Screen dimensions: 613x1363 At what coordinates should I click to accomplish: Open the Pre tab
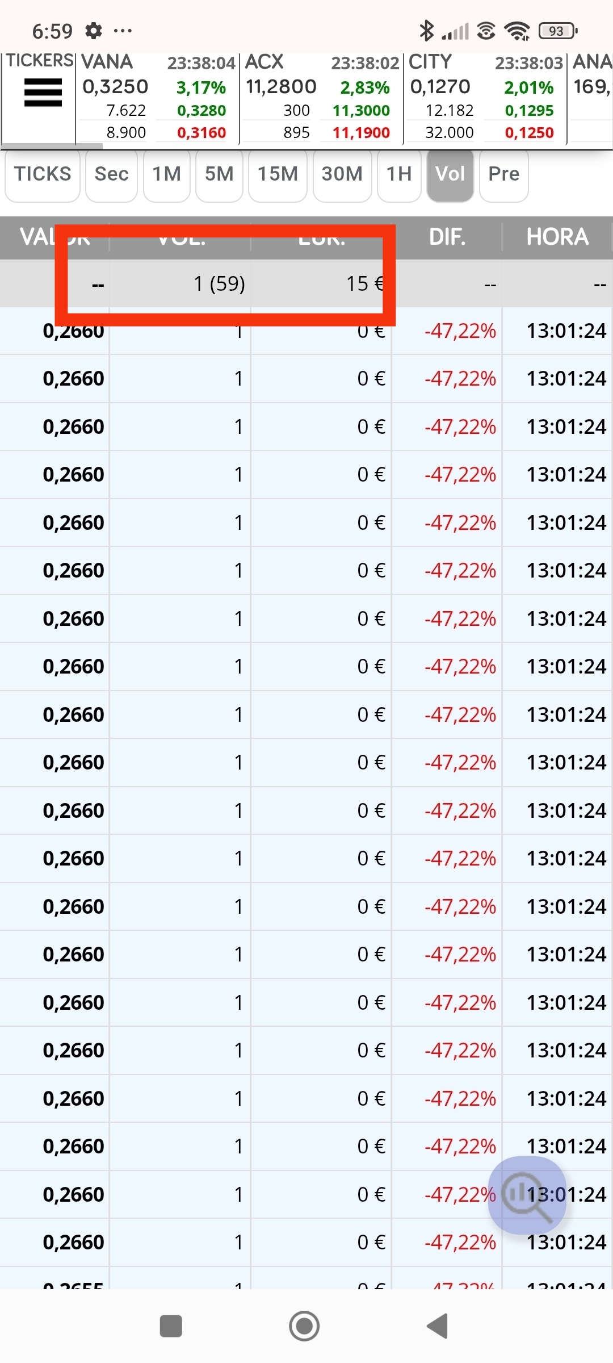tap(504, 174)
